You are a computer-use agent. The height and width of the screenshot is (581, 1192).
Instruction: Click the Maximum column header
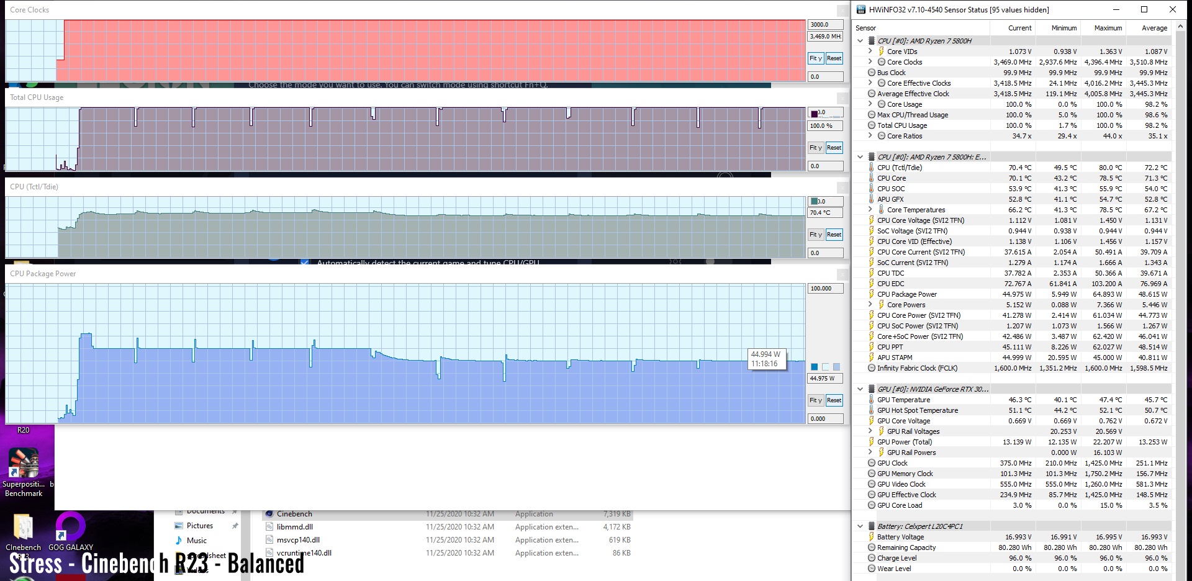pos(1108,28)
